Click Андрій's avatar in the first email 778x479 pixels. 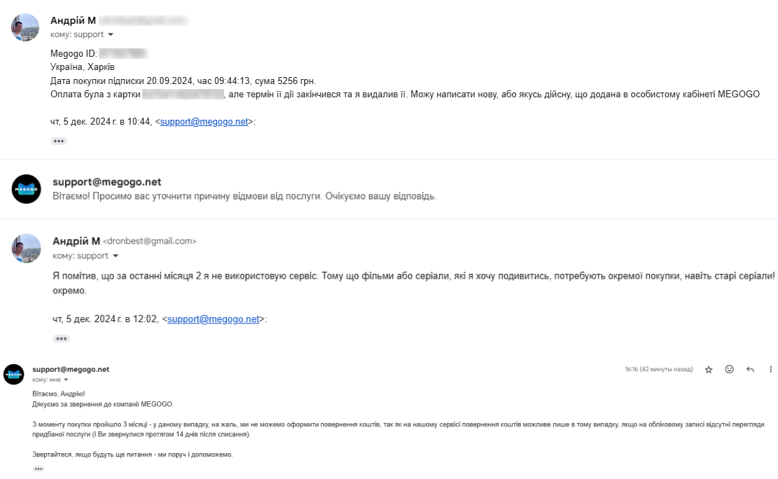pyautogui.click(x=26, y=27)
